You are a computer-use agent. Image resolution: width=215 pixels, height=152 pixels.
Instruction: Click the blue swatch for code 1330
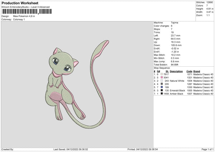click(162, 87)
